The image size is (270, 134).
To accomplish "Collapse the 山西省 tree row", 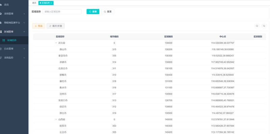I will pos(56,119).
